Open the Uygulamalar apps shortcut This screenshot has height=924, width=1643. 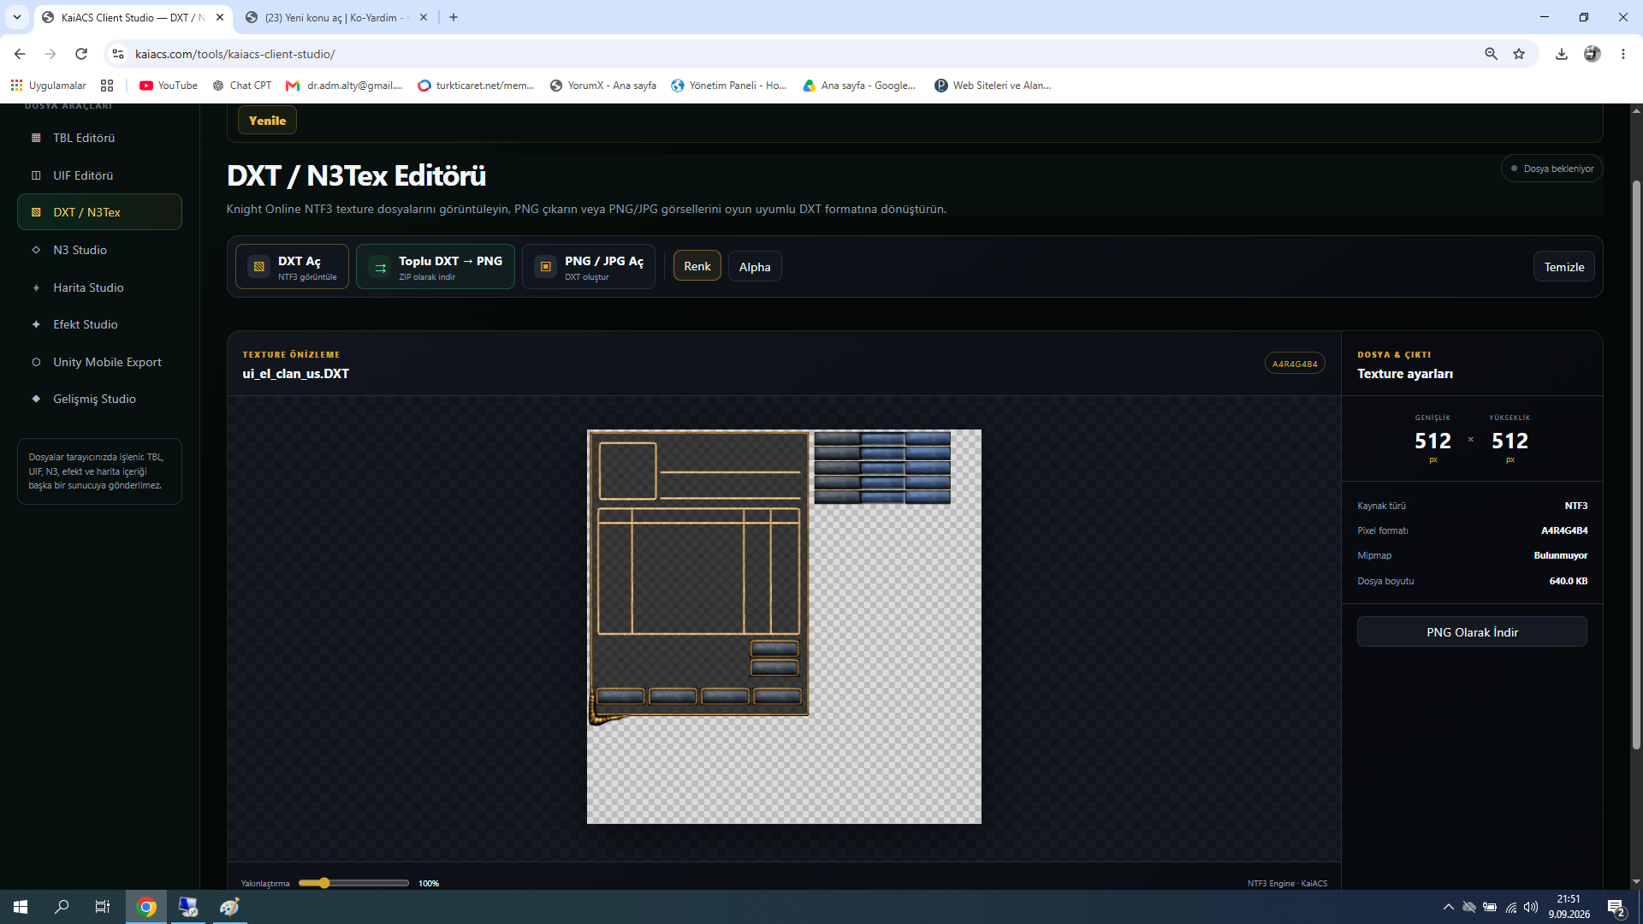pyautogui.click(x=49, y=86)
